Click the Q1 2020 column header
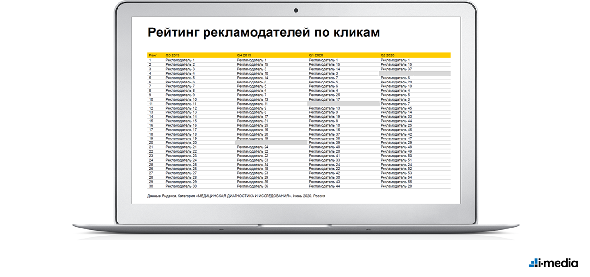590x277 pixels. point(316,55)
